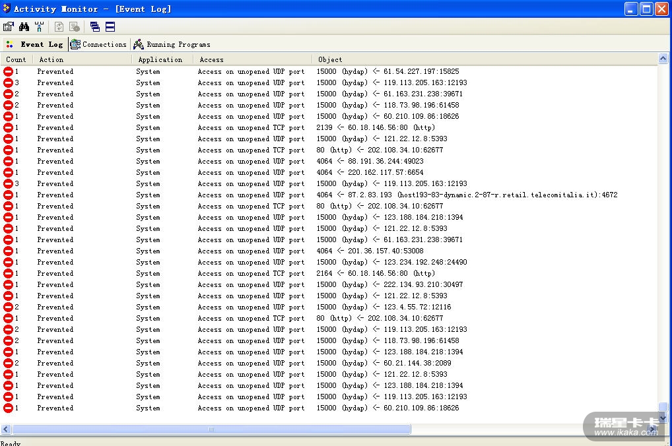Select the 222.134.93.210:30497 object entry
Screen dimensions: 672x446
pos(389,284)
